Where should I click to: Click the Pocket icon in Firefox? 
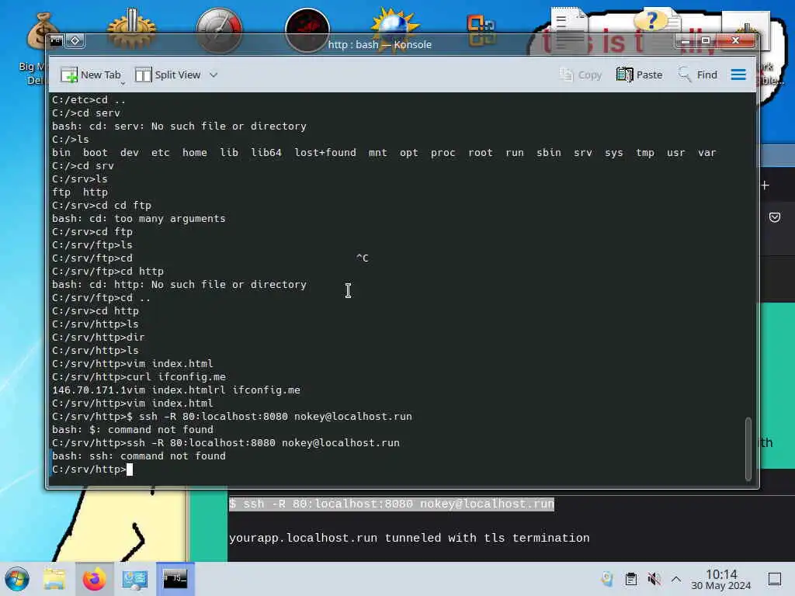pos(775,217)
